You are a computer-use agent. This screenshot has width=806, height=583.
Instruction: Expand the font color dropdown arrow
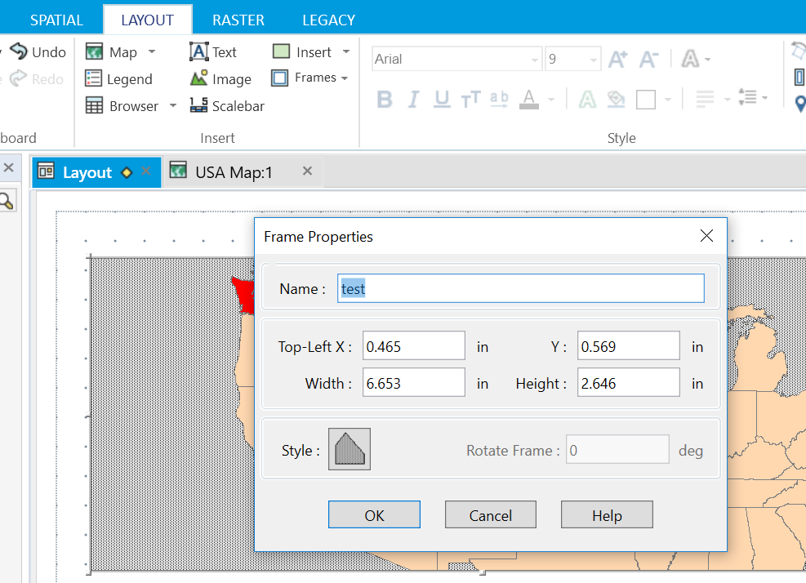[551, 100]
